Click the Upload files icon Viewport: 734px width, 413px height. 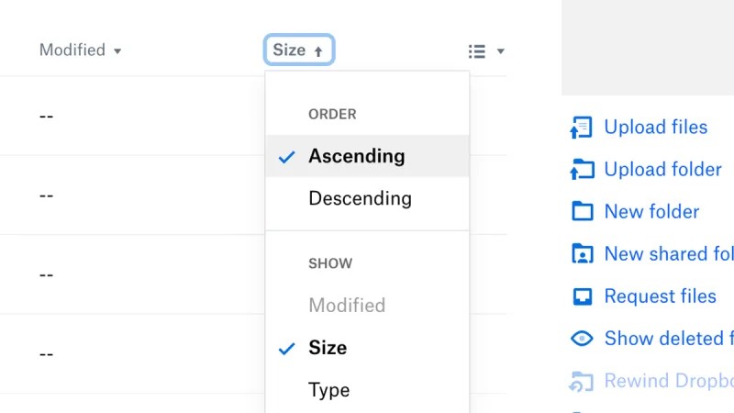[x=581, y=128]
